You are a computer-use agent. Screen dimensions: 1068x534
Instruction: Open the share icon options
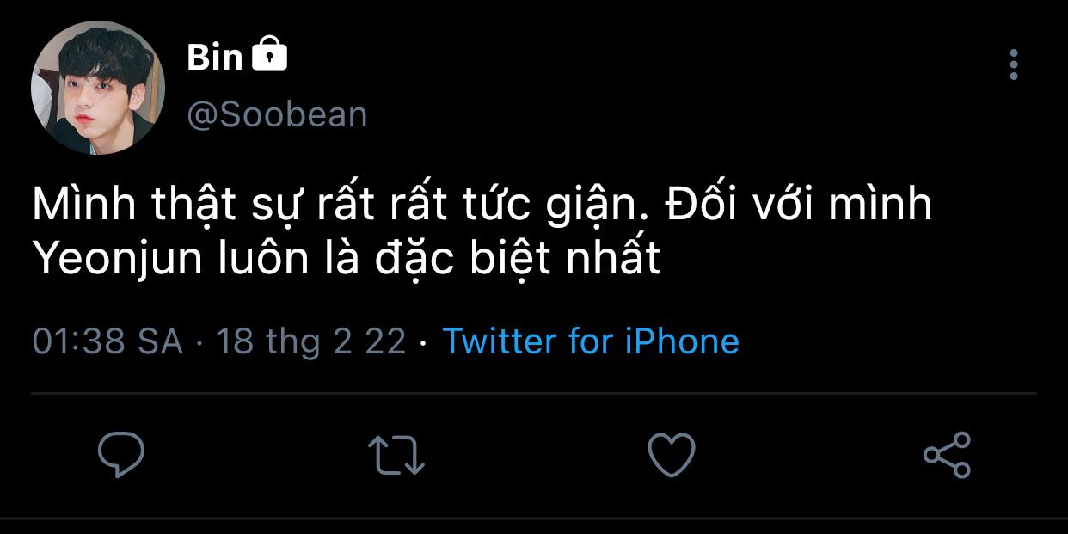click(x=947, y=455)
